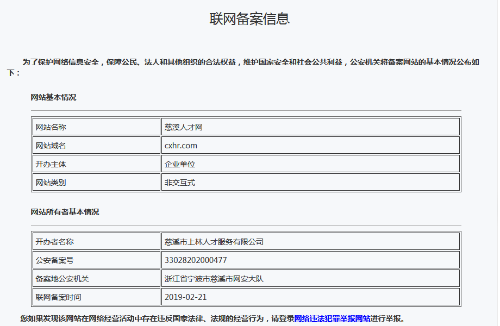
Task: Click the 网站名称 label cell
Action: click(96, 127)
